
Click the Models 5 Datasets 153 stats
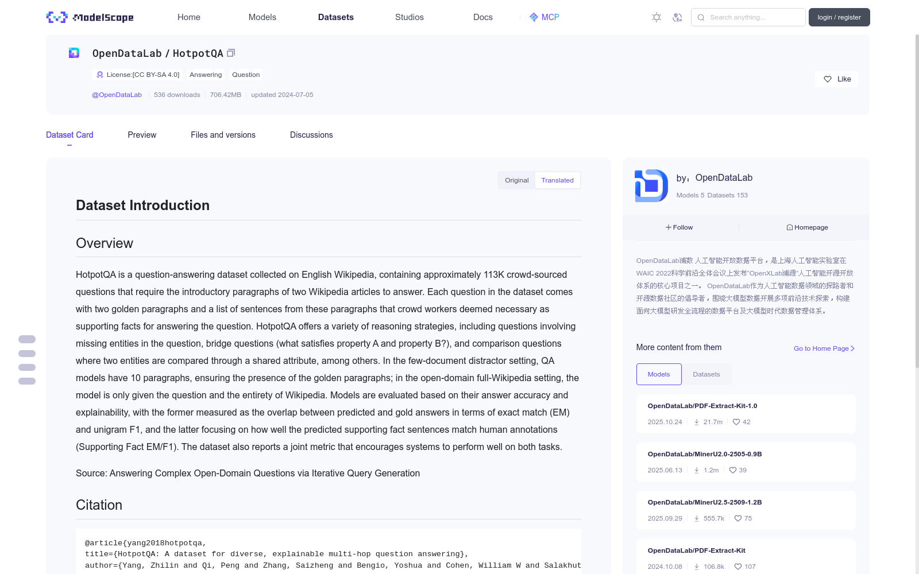pos(712,195)
